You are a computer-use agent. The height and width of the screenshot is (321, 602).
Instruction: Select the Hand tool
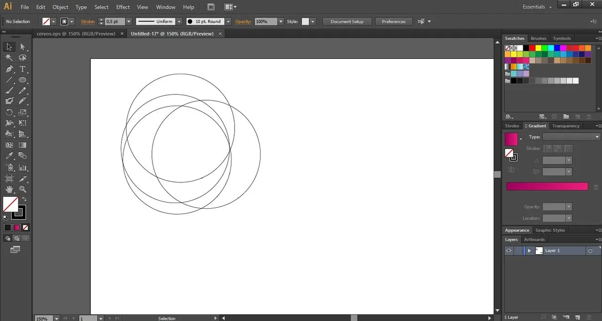click(x=9, y=189)
